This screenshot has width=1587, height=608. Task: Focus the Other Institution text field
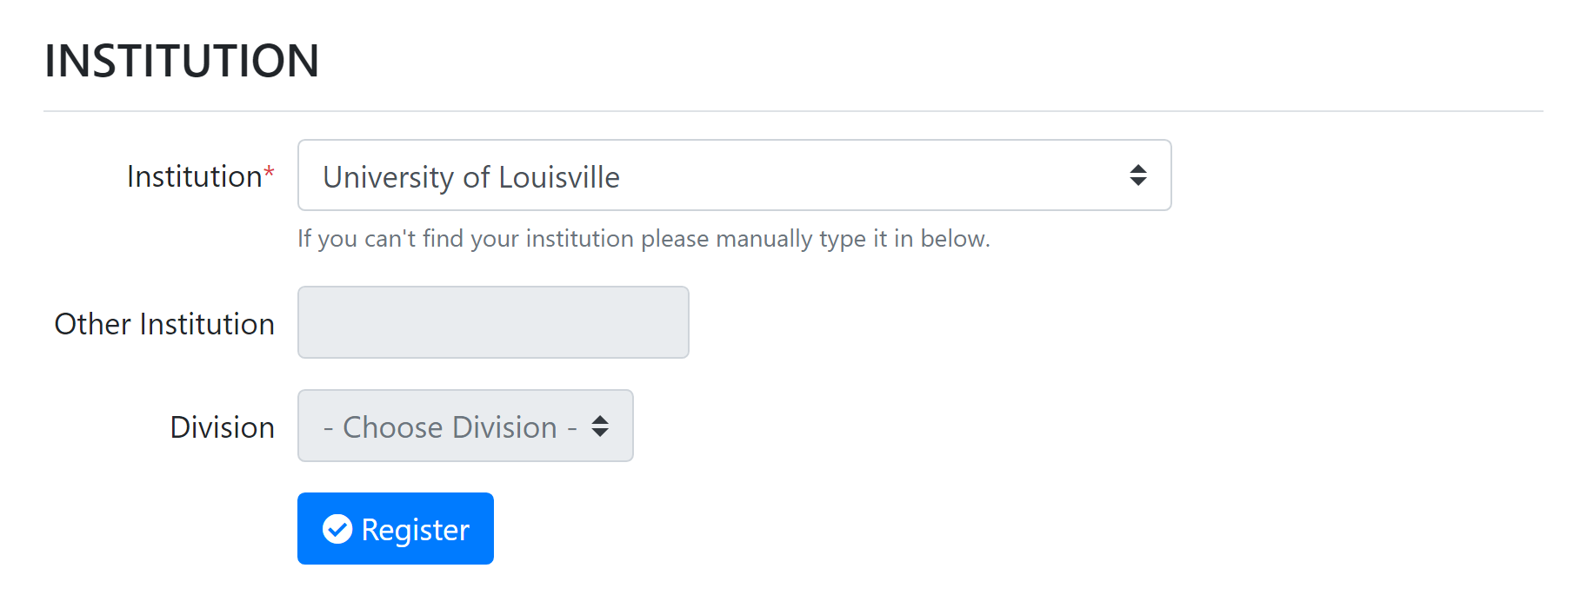[493, 323]
